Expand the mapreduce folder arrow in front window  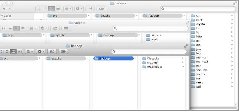pyautogui.click(x=183, y=67)
